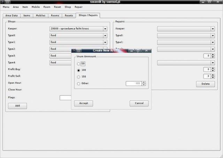Increase the Repairs spinner just above Delete button

213,75
